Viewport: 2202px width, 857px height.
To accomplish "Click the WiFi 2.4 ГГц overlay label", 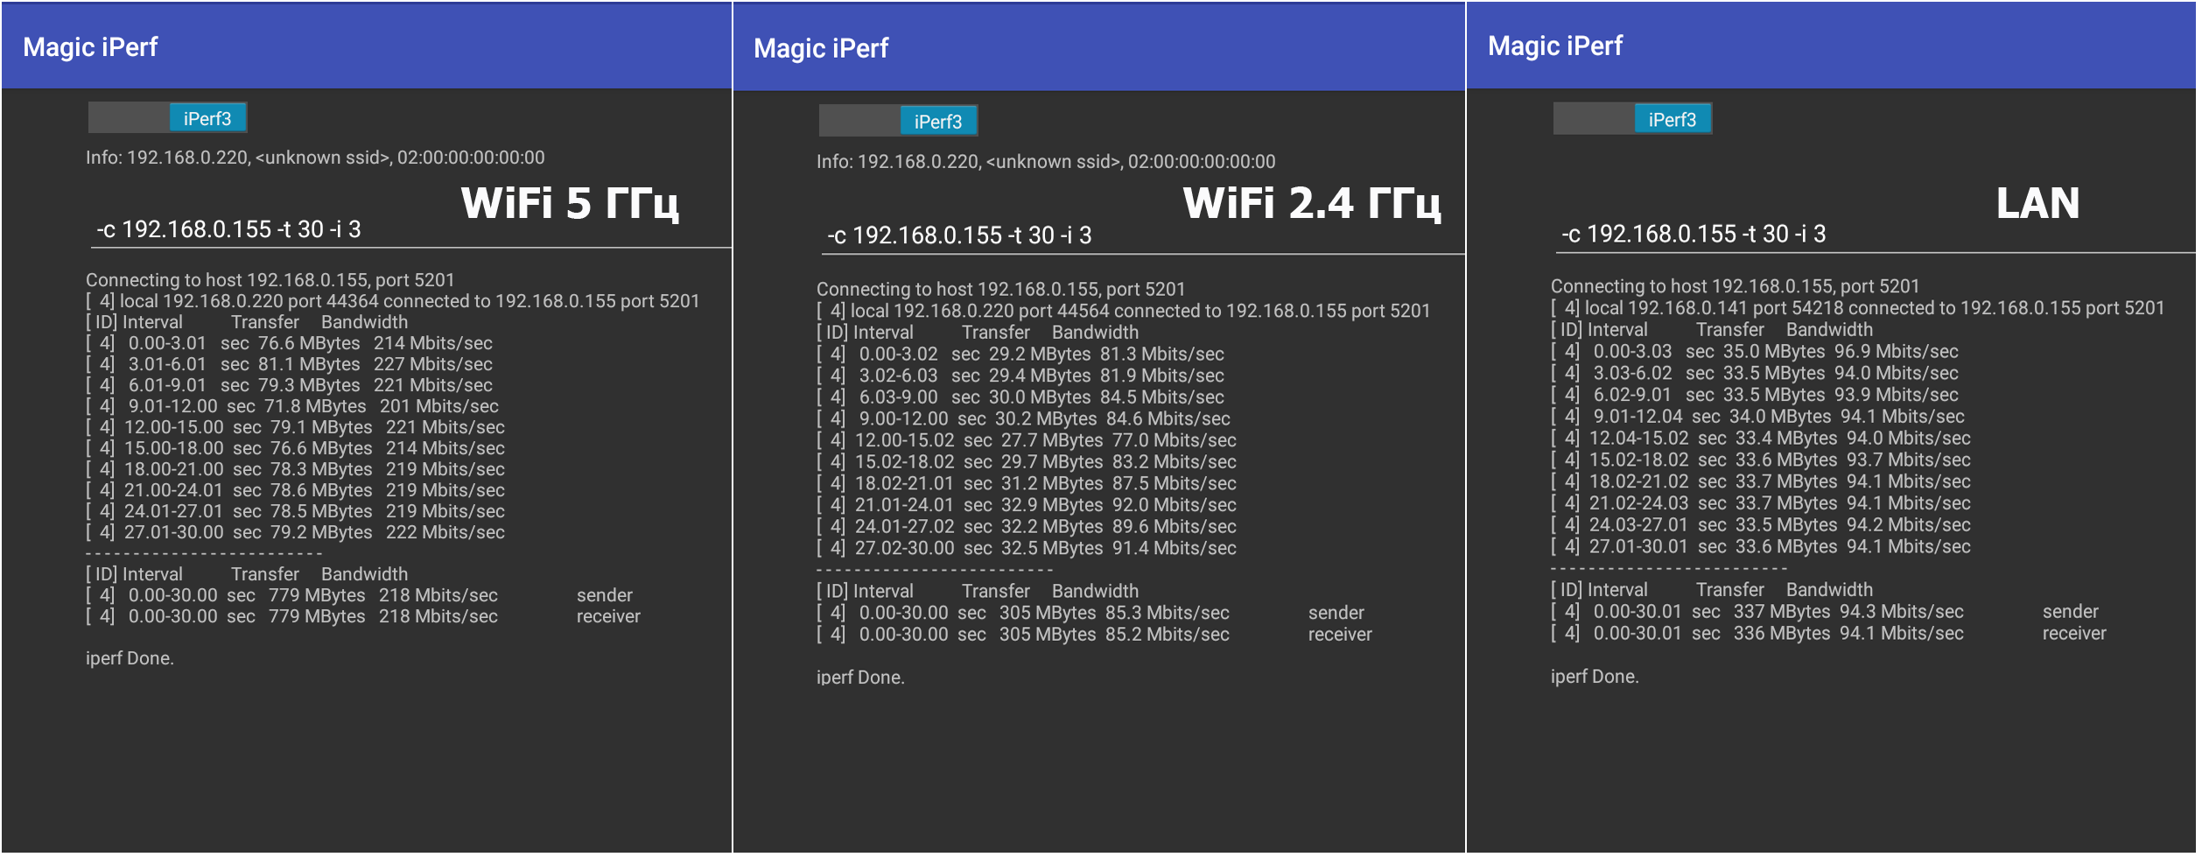I will (1311, 204).
